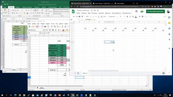Screen dimensions: 173x97
Task: Open the Вставка ribbon tab in Excel
Action: pos(18,7)
